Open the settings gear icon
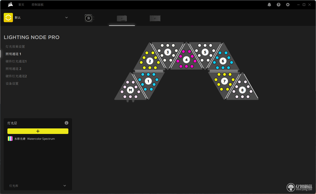 [288, 5]
